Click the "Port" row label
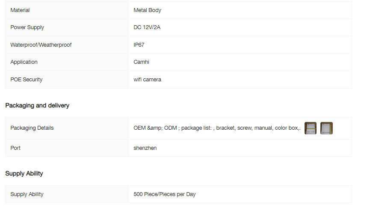367x211 pixels. click(x=15, y=148)
